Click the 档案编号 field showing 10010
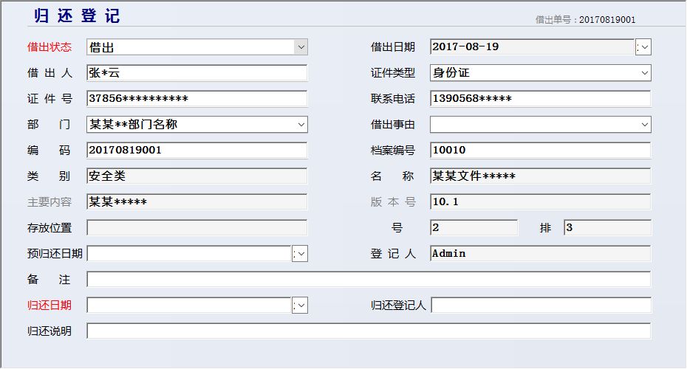687x369 pixels. pos(540,150)
